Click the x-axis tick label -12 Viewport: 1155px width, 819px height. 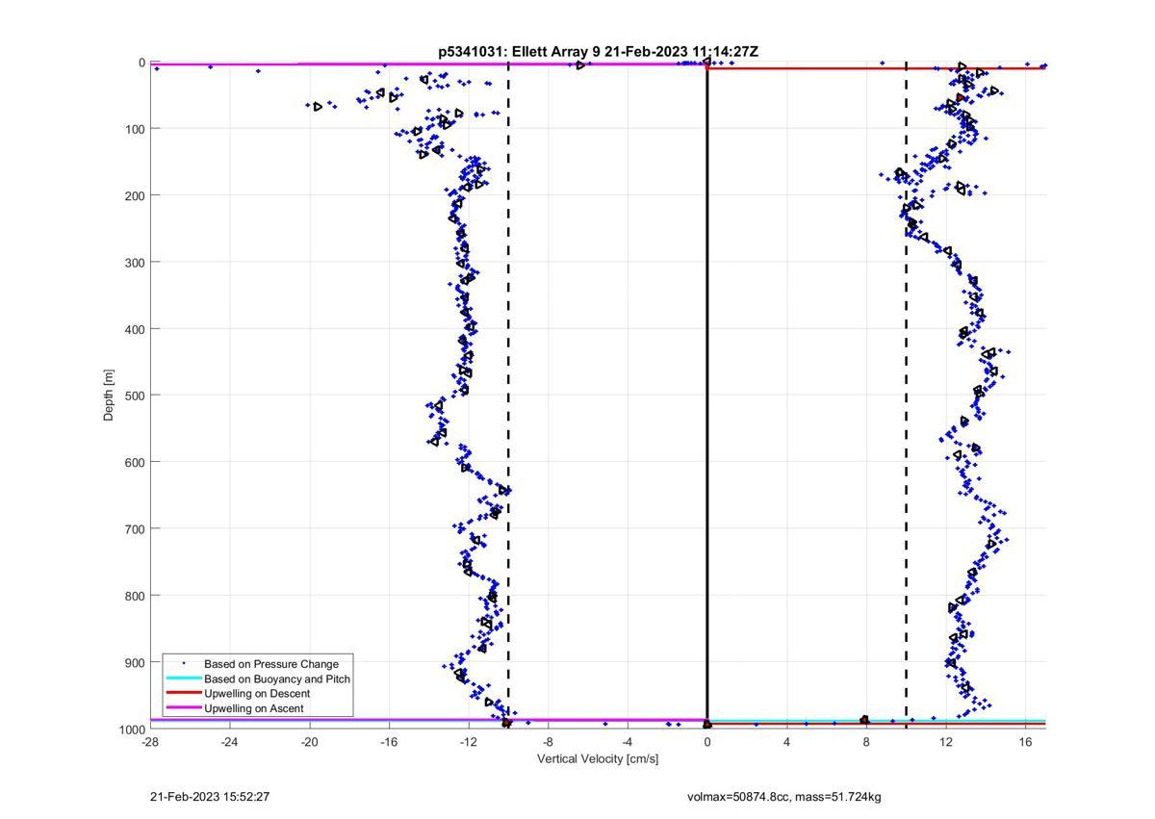tap(468, 742)
